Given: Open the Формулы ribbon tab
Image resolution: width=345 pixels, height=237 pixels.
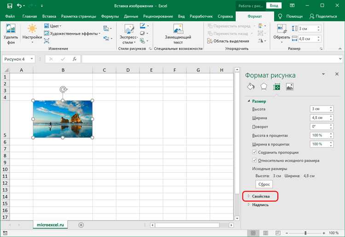Looking at the screenshot, I should click(x=110, y=16).
